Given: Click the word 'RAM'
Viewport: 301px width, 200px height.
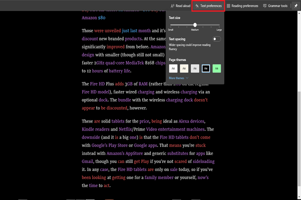Looking at the screenshot, I should [143, 84].
